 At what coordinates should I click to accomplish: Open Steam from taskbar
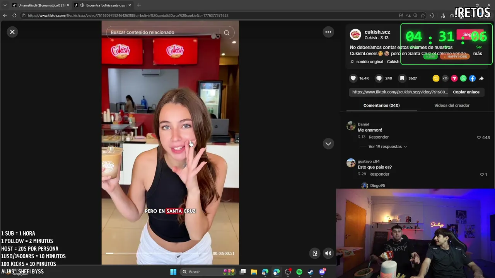point(311,272)
